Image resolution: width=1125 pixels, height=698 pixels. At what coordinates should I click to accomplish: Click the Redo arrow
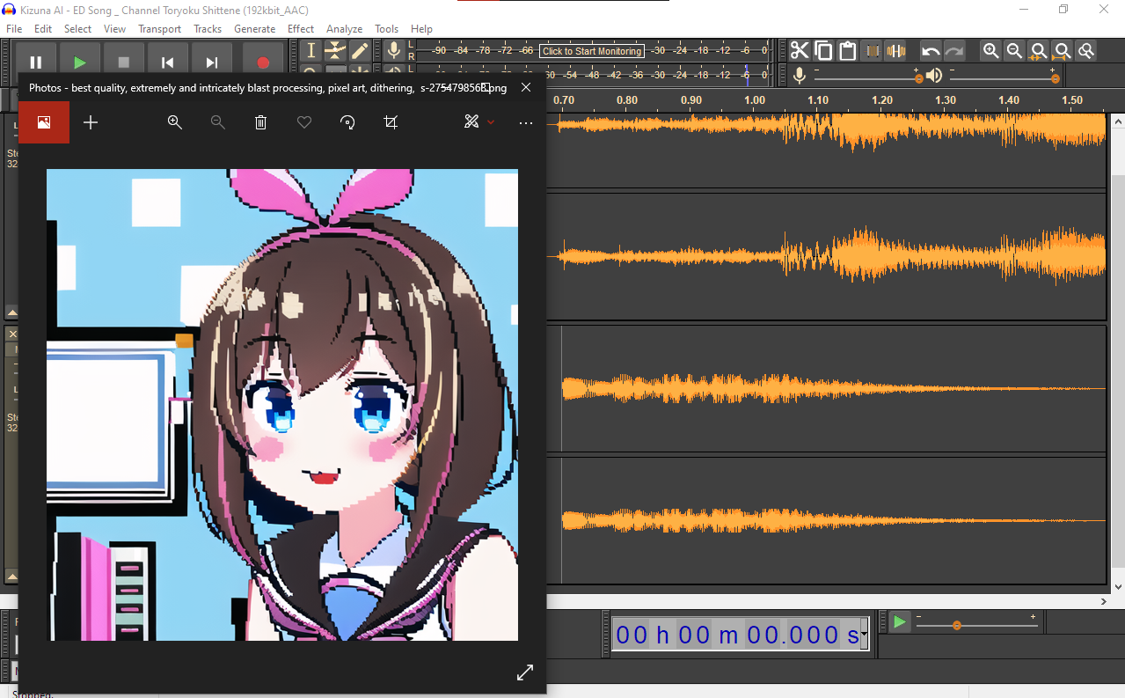point(954,50)
